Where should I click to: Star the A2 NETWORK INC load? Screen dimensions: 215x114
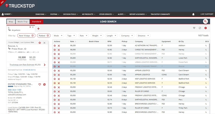coord(55,46)
